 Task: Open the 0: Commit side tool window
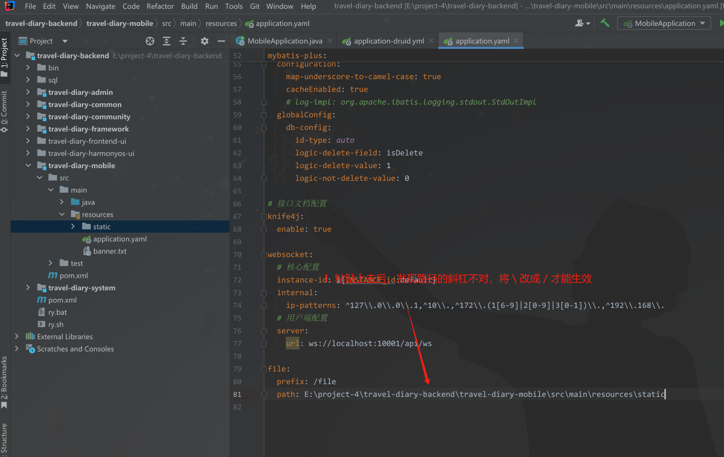pos(4,111)
